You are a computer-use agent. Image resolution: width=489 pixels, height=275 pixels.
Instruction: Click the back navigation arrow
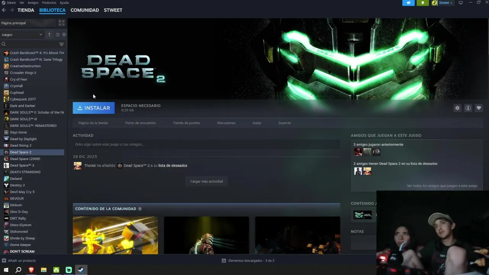(x=4, y=10)
